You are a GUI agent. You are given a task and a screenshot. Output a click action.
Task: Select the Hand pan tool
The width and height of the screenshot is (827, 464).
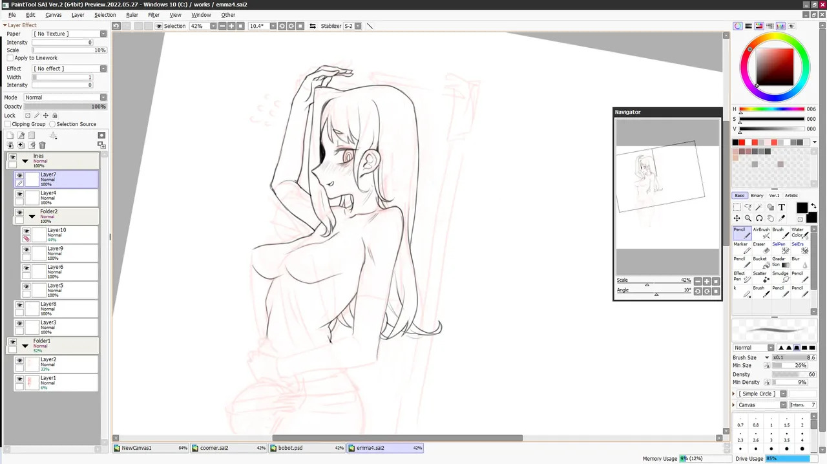click(x=770, y=218)
